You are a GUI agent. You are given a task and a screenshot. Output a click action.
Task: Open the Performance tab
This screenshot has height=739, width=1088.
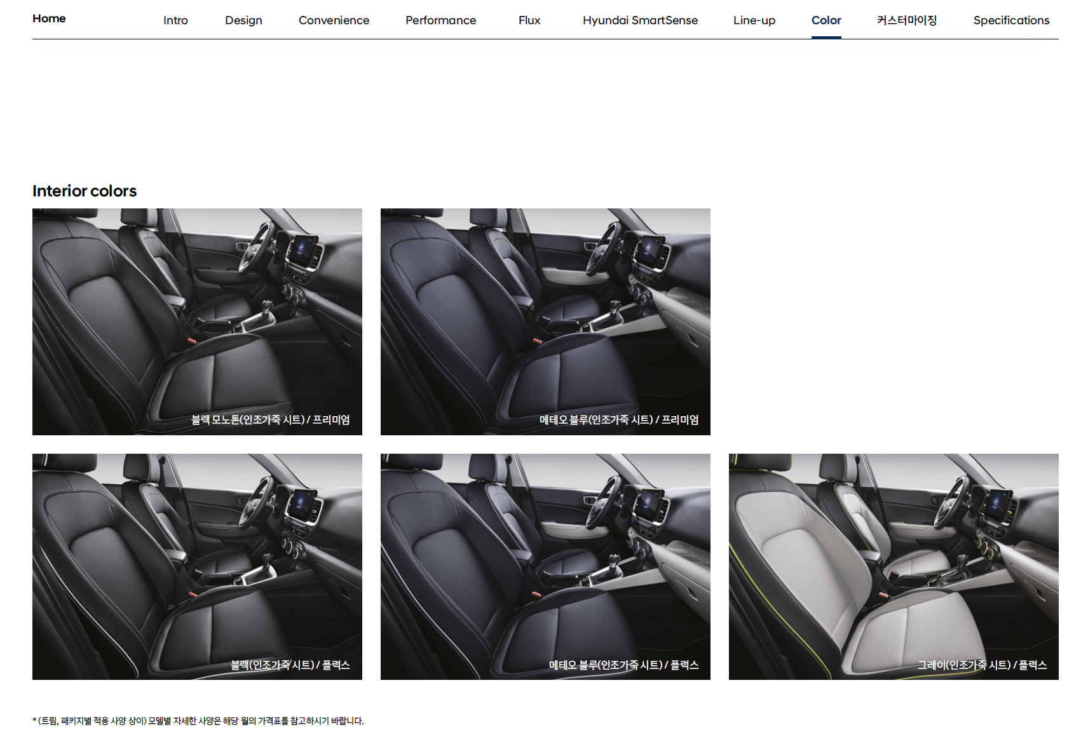point(440,20)
